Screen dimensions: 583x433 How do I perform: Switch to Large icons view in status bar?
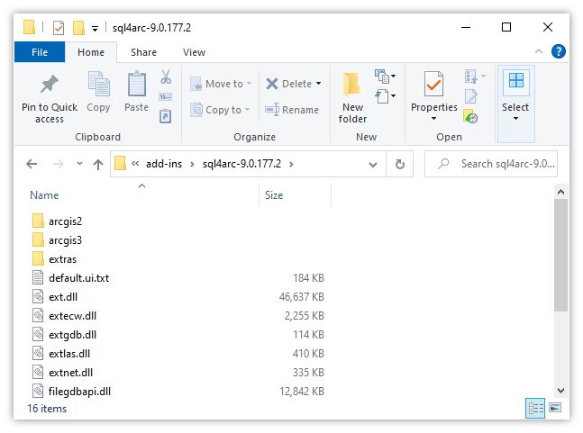pos(555,408)
